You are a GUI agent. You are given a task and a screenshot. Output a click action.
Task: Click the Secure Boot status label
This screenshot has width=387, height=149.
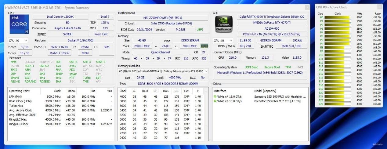(x=272, y=67)
